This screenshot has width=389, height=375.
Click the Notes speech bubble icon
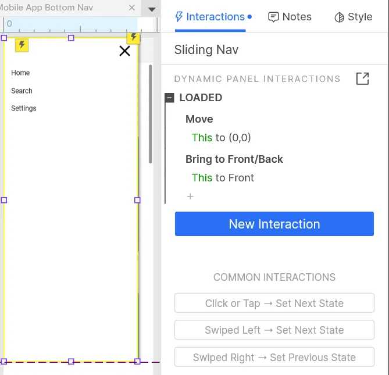pos(273,17)
